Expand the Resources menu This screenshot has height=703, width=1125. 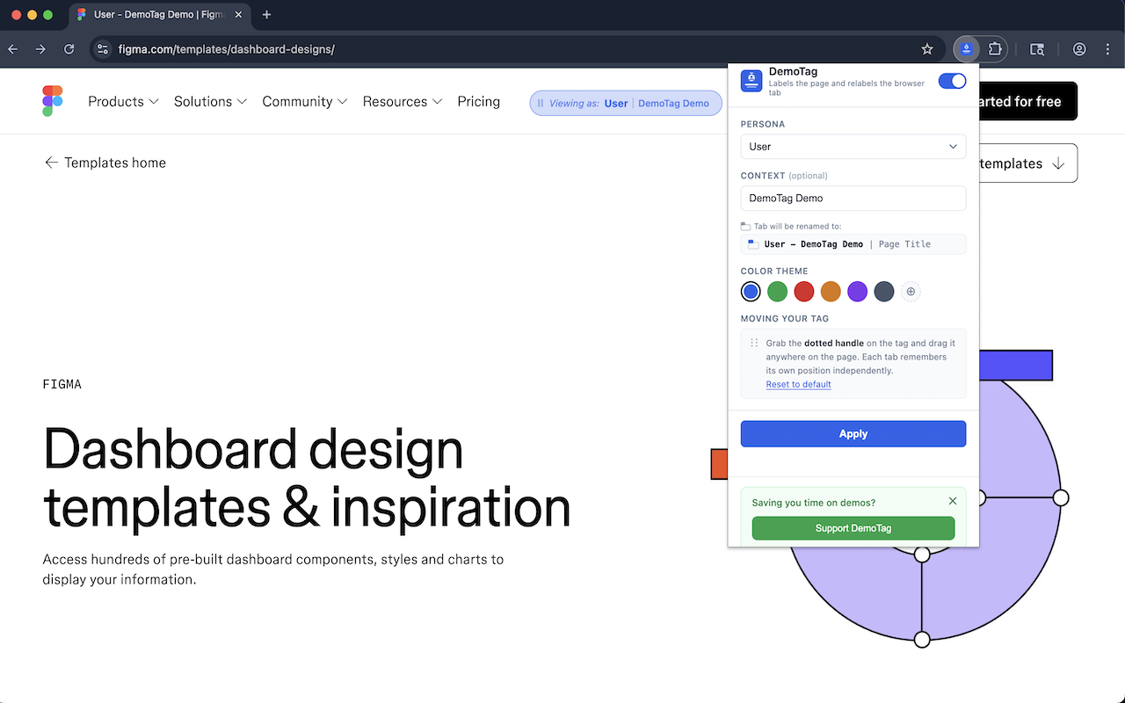pyautogui.click(x=403, y=102)
